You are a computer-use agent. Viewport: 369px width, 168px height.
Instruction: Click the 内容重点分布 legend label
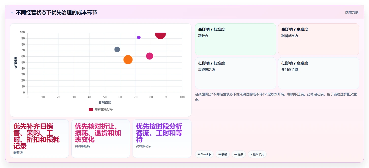click(104, 109)
